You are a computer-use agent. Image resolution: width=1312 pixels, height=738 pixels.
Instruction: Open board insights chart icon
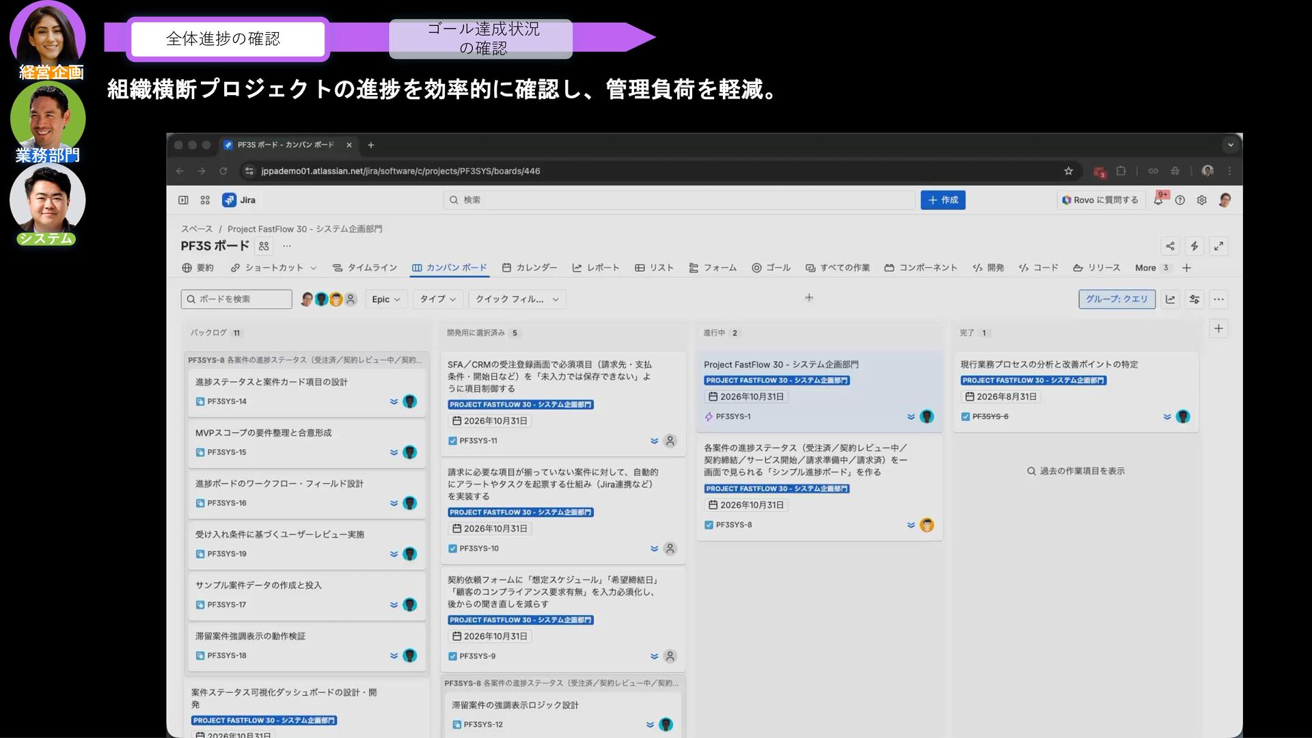[1170, 299]
